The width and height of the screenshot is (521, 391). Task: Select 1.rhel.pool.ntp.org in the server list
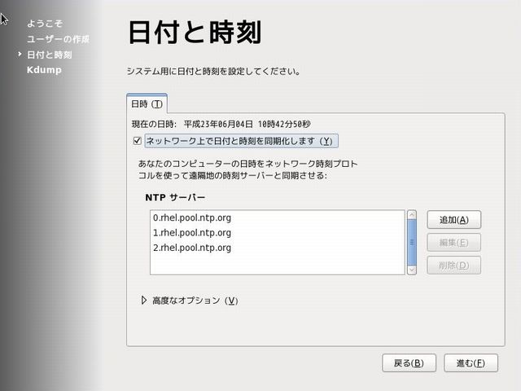click(x=191, y=233)
